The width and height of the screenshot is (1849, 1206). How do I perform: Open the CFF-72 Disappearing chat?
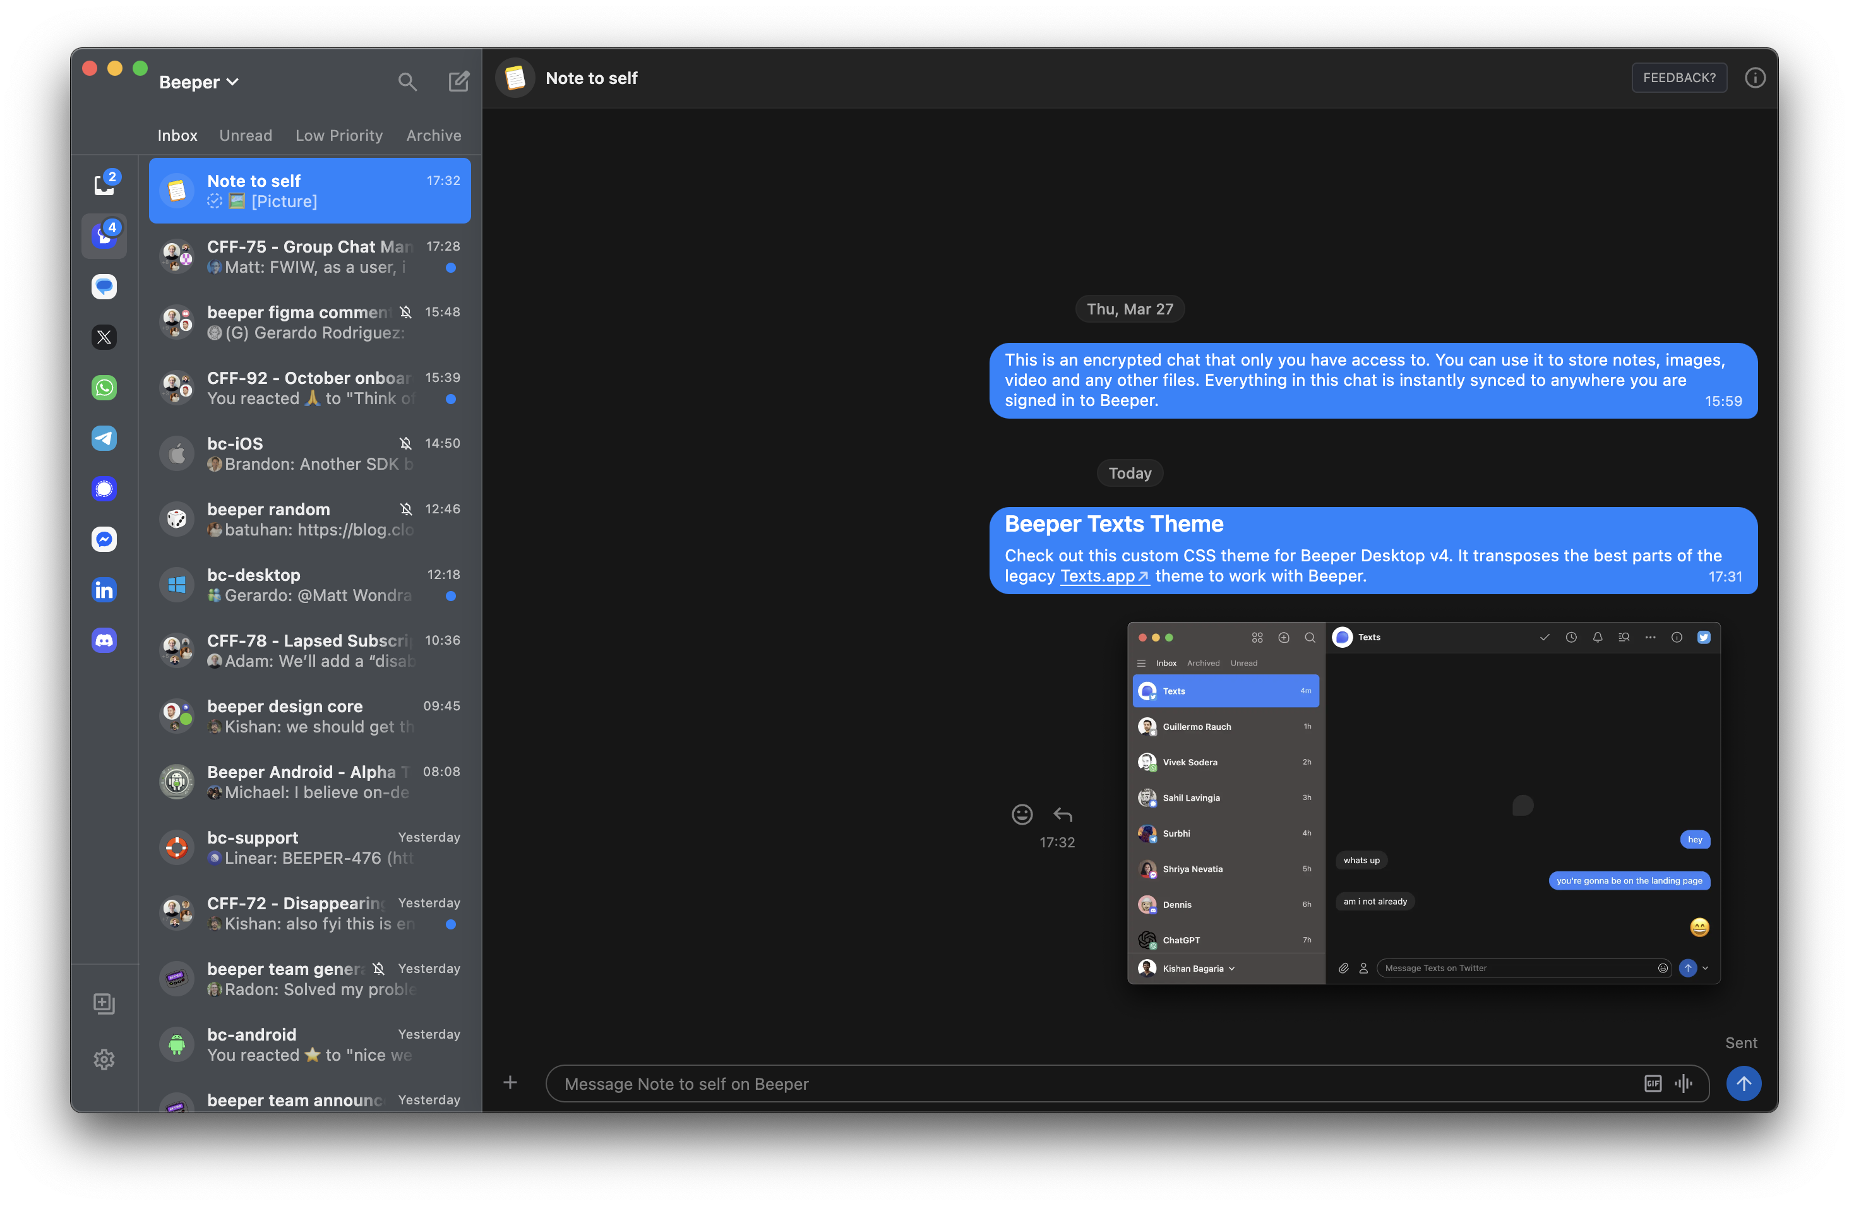click(309, 912)
